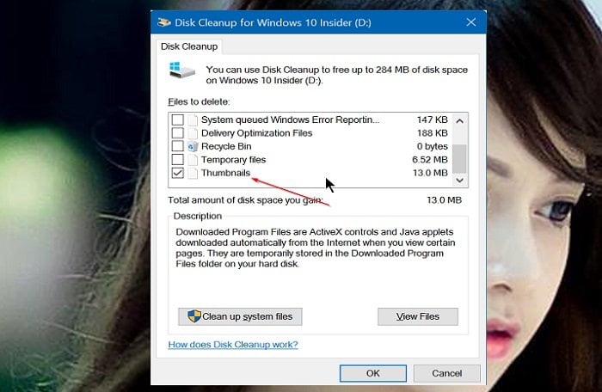Check the Recycle Bin checkbox
The width and height of the screenshot is (602, 392).
177,146
